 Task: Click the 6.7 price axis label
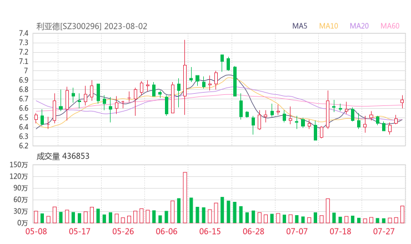[23, 99]
